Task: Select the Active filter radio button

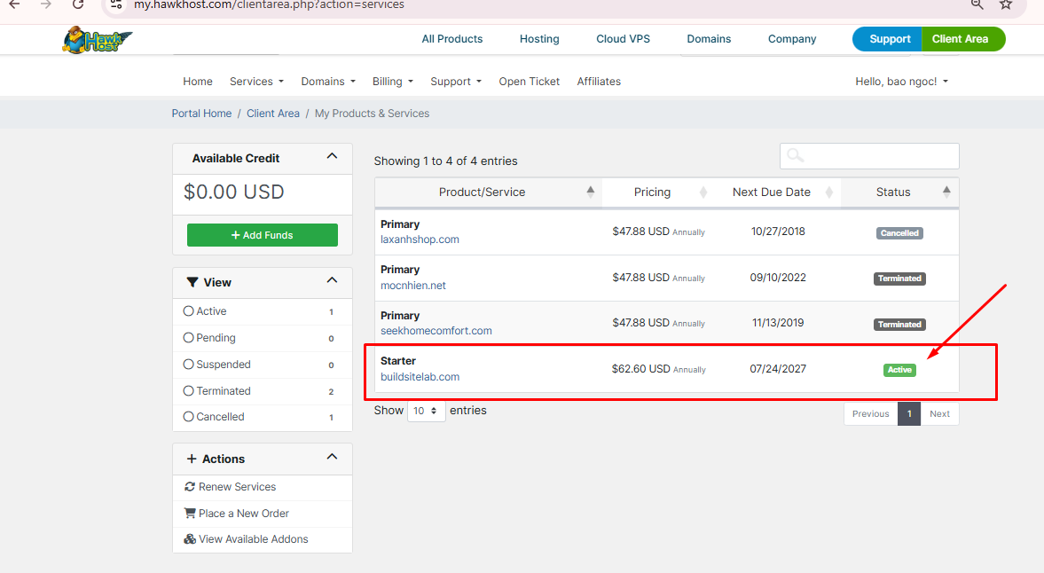Action: [x=188, y=310]
